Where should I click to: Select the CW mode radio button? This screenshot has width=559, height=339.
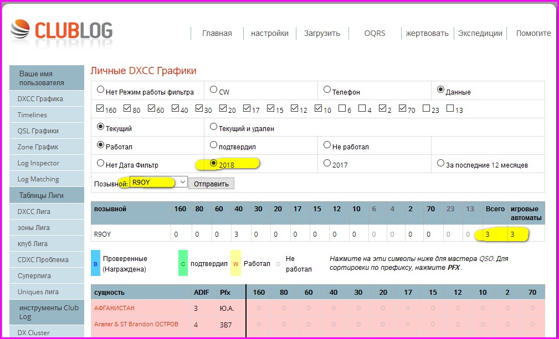pos(214,90)
